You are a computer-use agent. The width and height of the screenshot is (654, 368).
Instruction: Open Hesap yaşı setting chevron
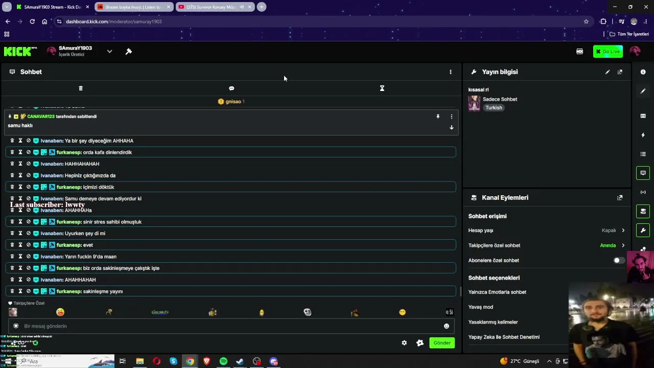[x=623, y=231]
